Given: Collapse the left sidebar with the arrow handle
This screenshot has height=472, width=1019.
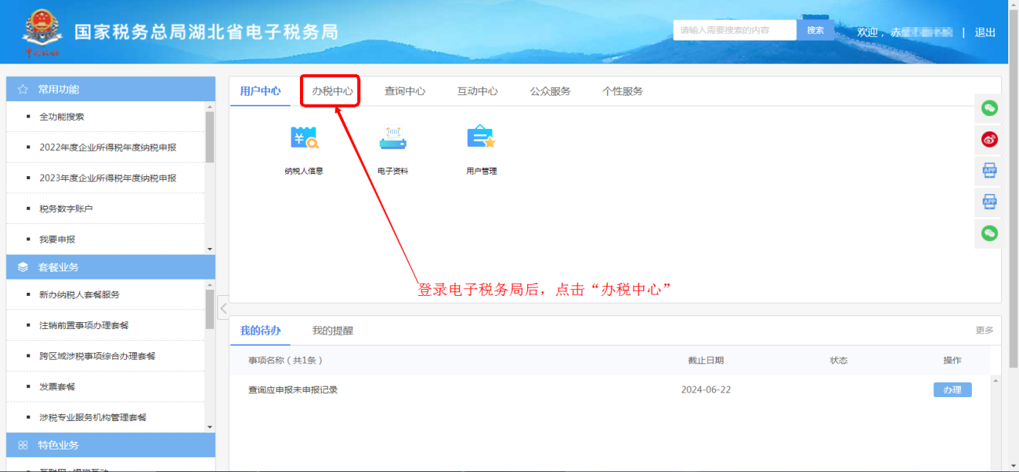Looking at the screenshot, I should pyautogui.click(x=223, y=308).
